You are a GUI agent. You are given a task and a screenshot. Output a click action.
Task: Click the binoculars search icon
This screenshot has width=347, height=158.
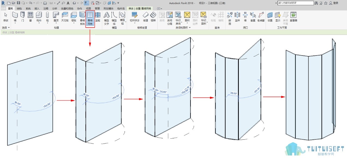316,3
